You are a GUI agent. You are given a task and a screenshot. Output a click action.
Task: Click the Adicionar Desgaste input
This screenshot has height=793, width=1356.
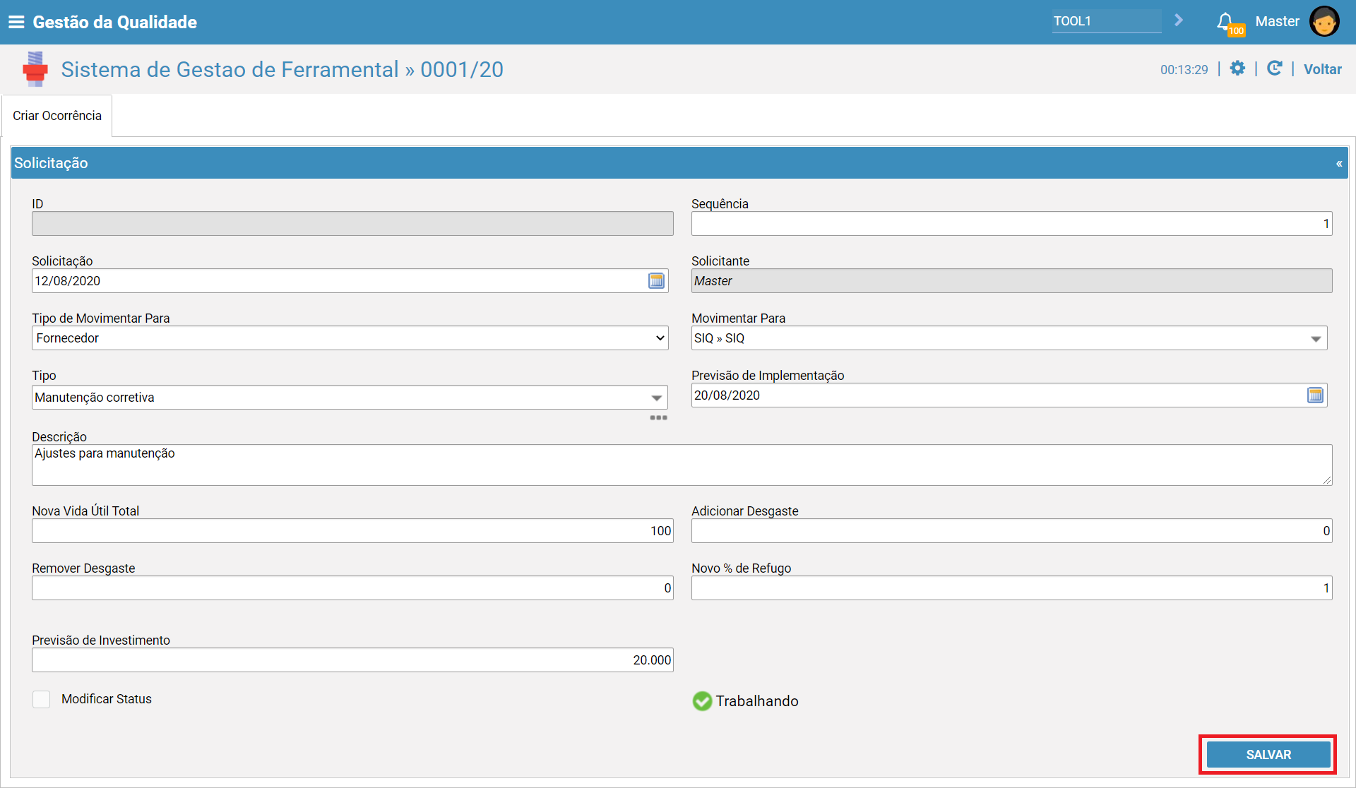point(1011,531)
